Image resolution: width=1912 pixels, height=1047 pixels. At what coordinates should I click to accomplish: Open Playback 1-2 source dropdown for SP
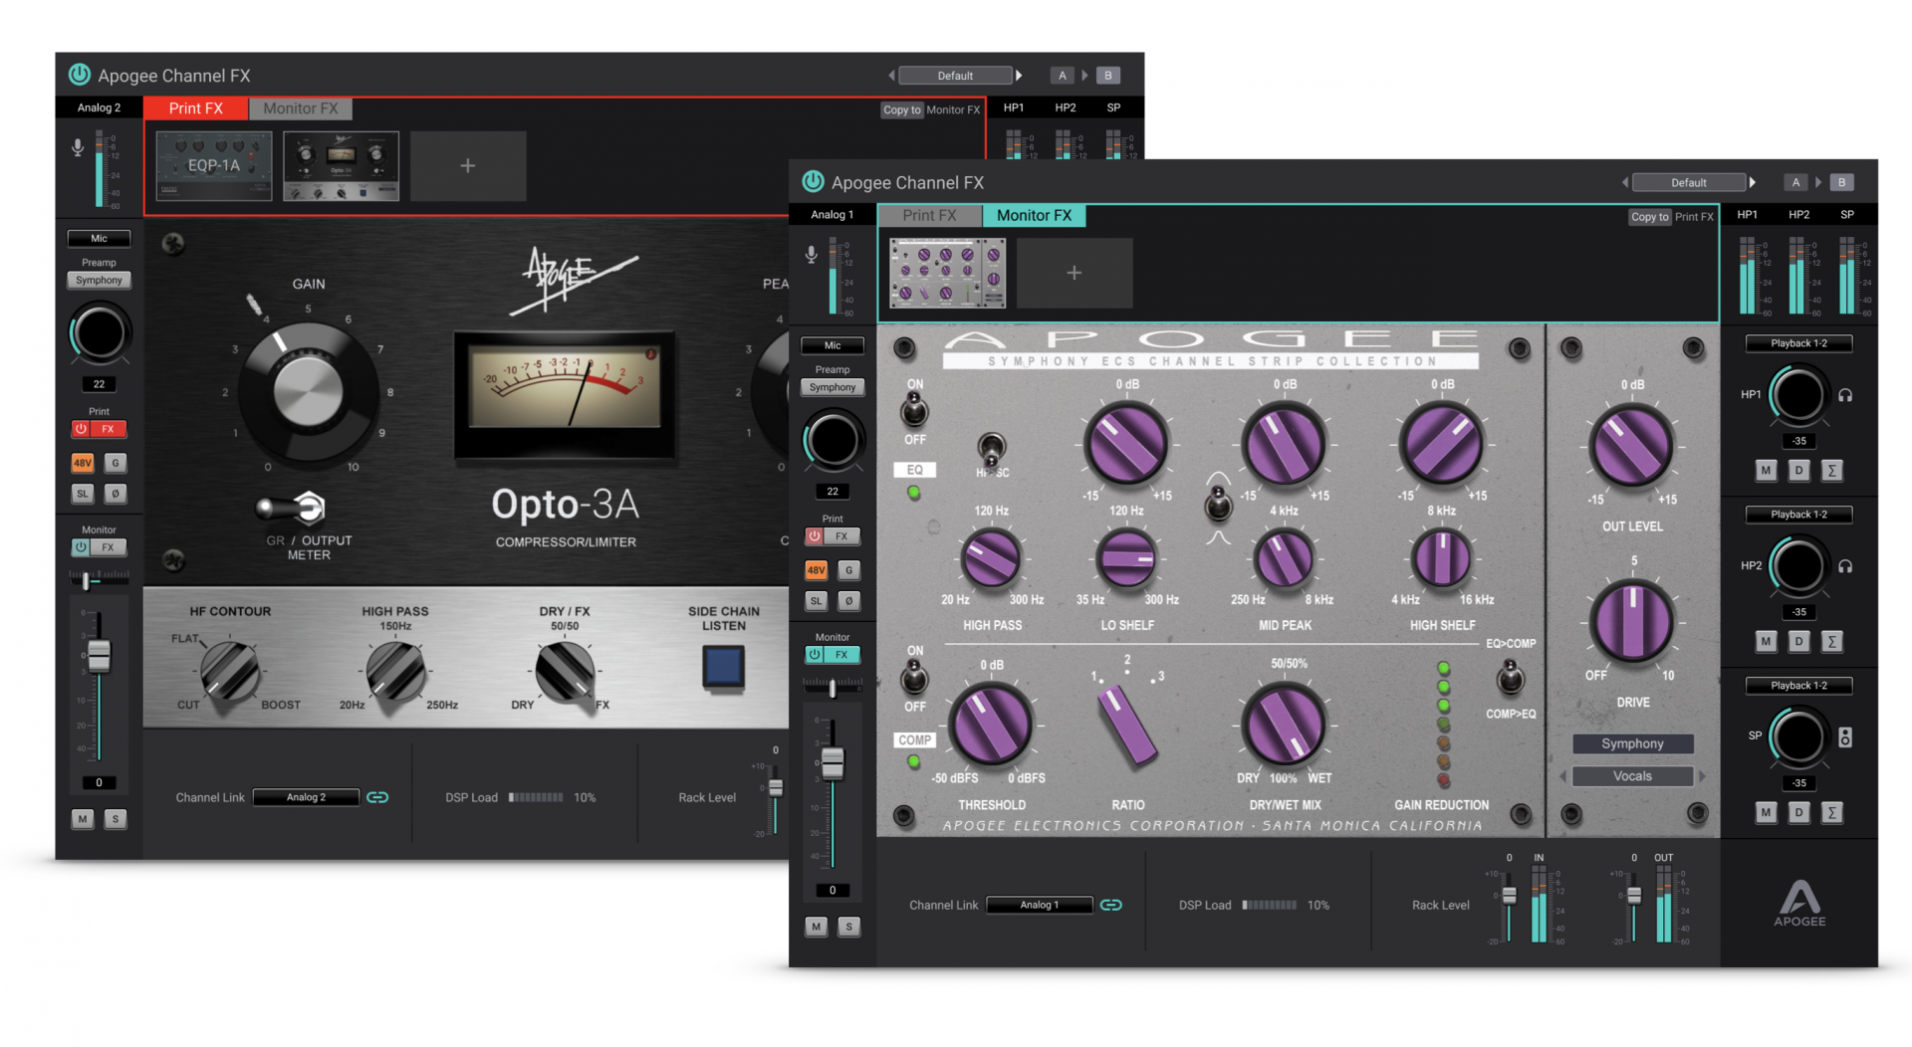[1798, 686]
